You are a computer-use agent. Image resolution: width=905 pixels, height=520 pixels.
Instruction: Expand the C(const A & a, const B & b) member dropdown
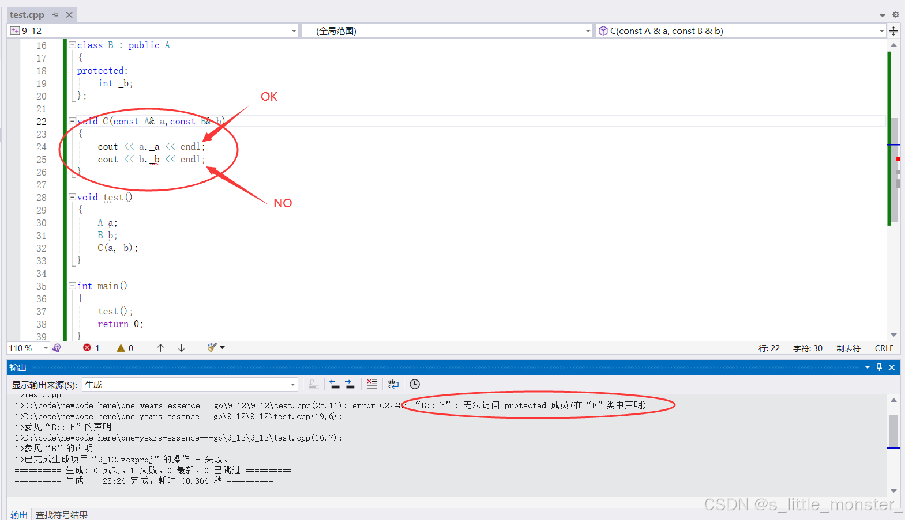pos(881,31)
